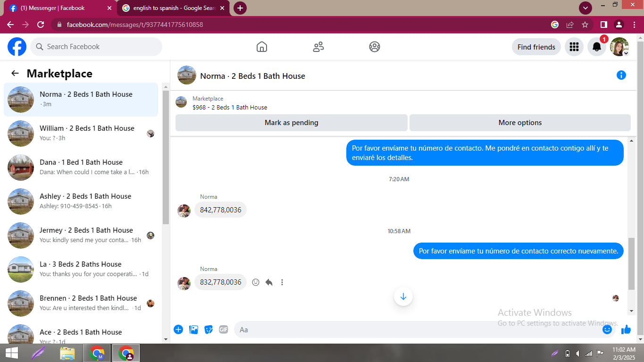The width and height of the screenshot is (644, 362).
Task: Click the conversation scrollbar thumb
Action: click(632, 264)
